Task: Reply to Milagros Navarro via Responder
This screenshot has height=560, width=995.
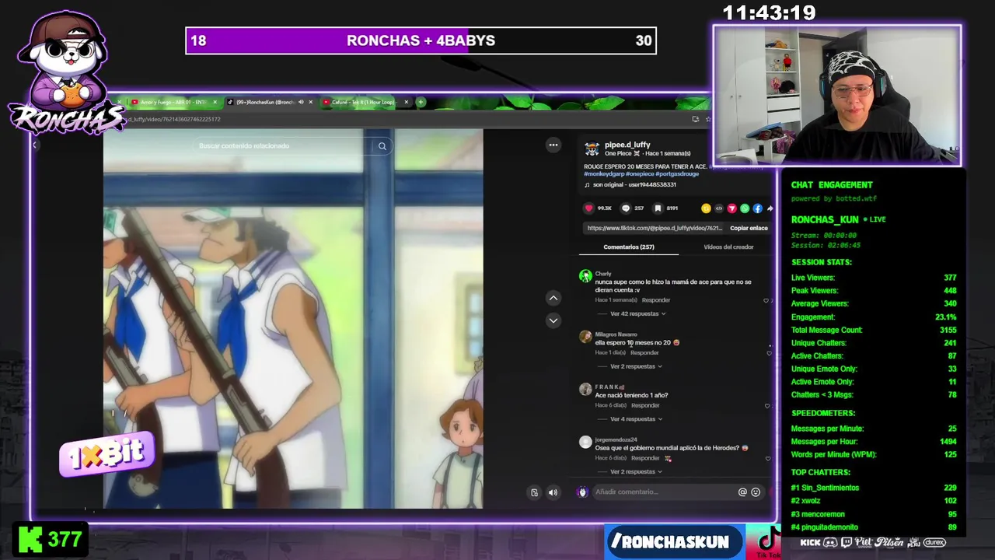Action: click(644, 353)
